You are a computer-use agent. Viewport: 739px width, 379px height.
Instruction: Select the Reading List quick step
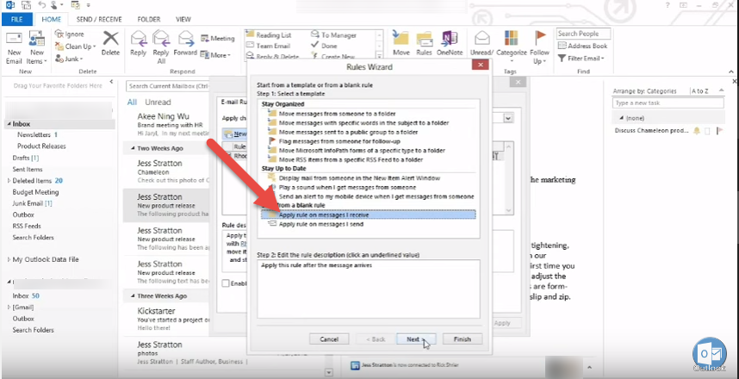pyautogui.click(x=269, y=34)
